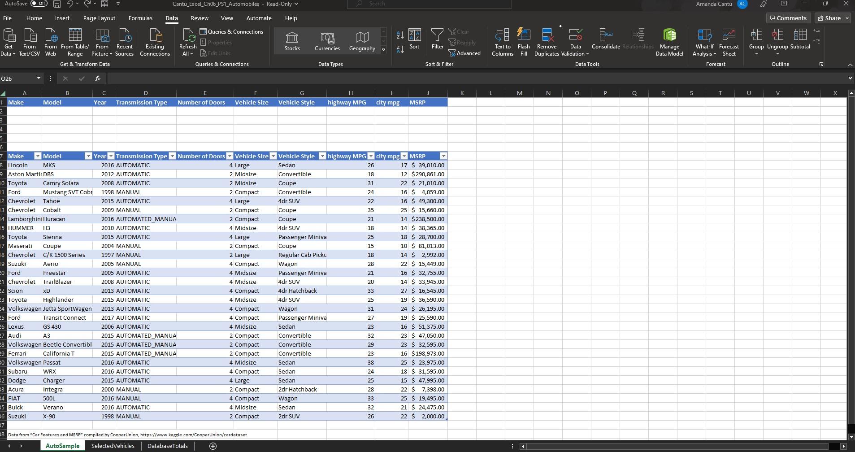Viewport: 855px width, 452px height.
Task: Click inside the Name Box
Action: 18,78
